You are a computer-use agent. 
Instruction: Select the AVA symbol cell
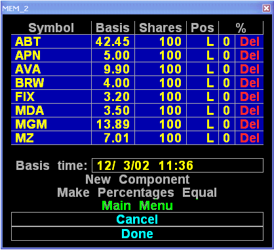pos(51,69)
